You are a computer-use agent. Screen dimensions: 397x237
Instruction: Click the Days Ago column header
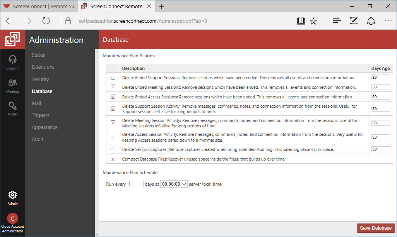point(380,68)
